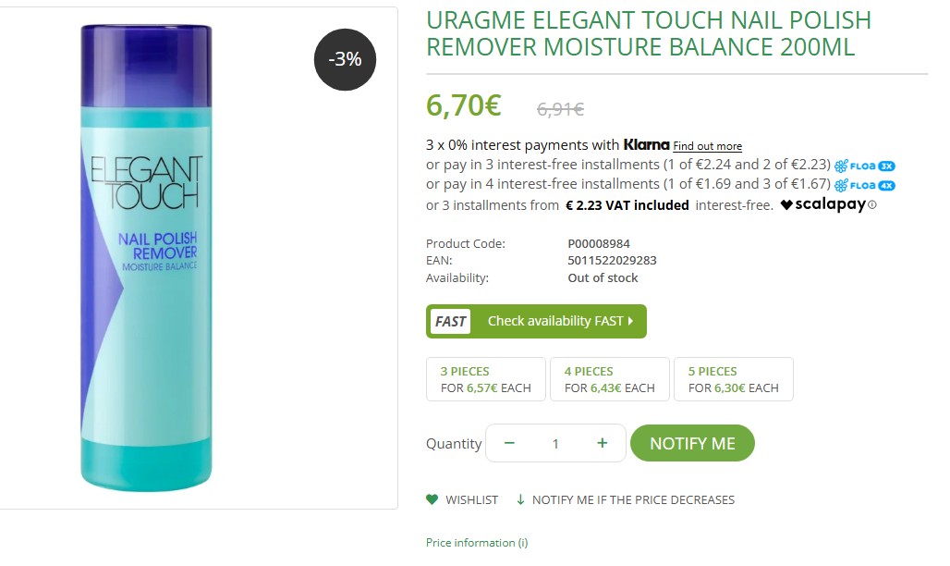Click the FLOA 3X payment badge

coord(865,166)
